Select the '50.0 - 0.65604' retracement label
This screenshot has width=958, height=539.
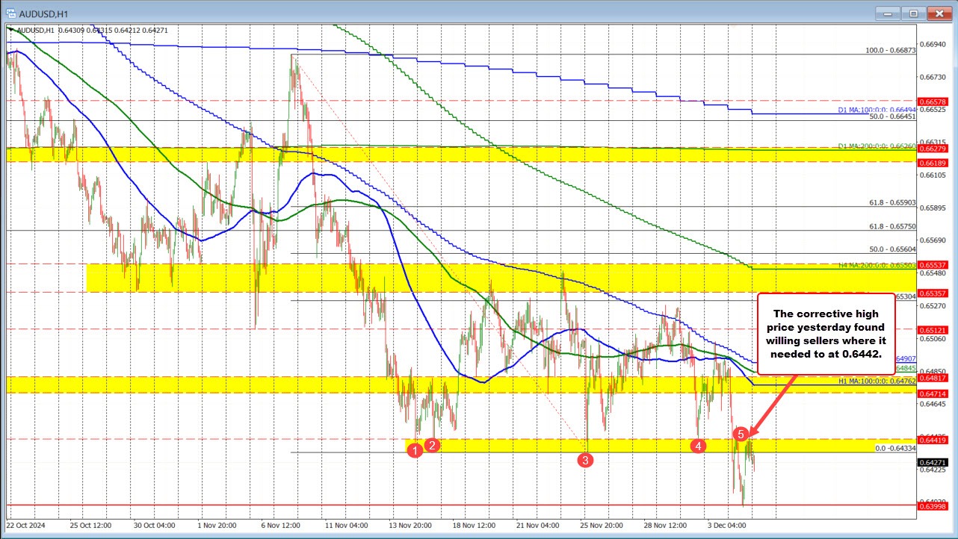click(x=893, y=250)
